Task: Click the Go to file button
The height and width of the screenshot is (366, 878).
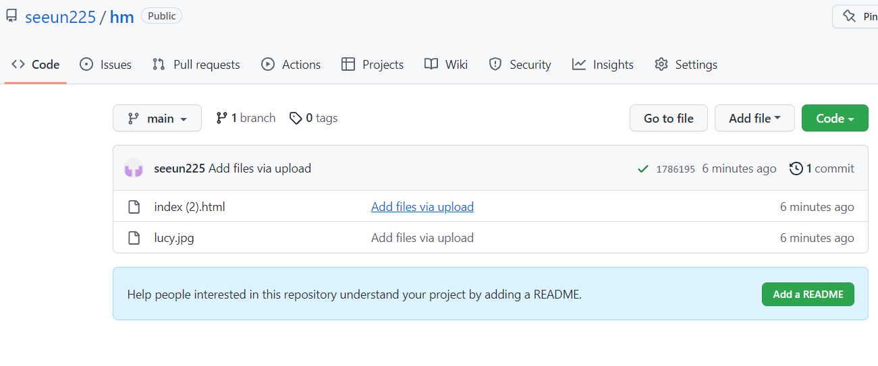Action: 669,118
